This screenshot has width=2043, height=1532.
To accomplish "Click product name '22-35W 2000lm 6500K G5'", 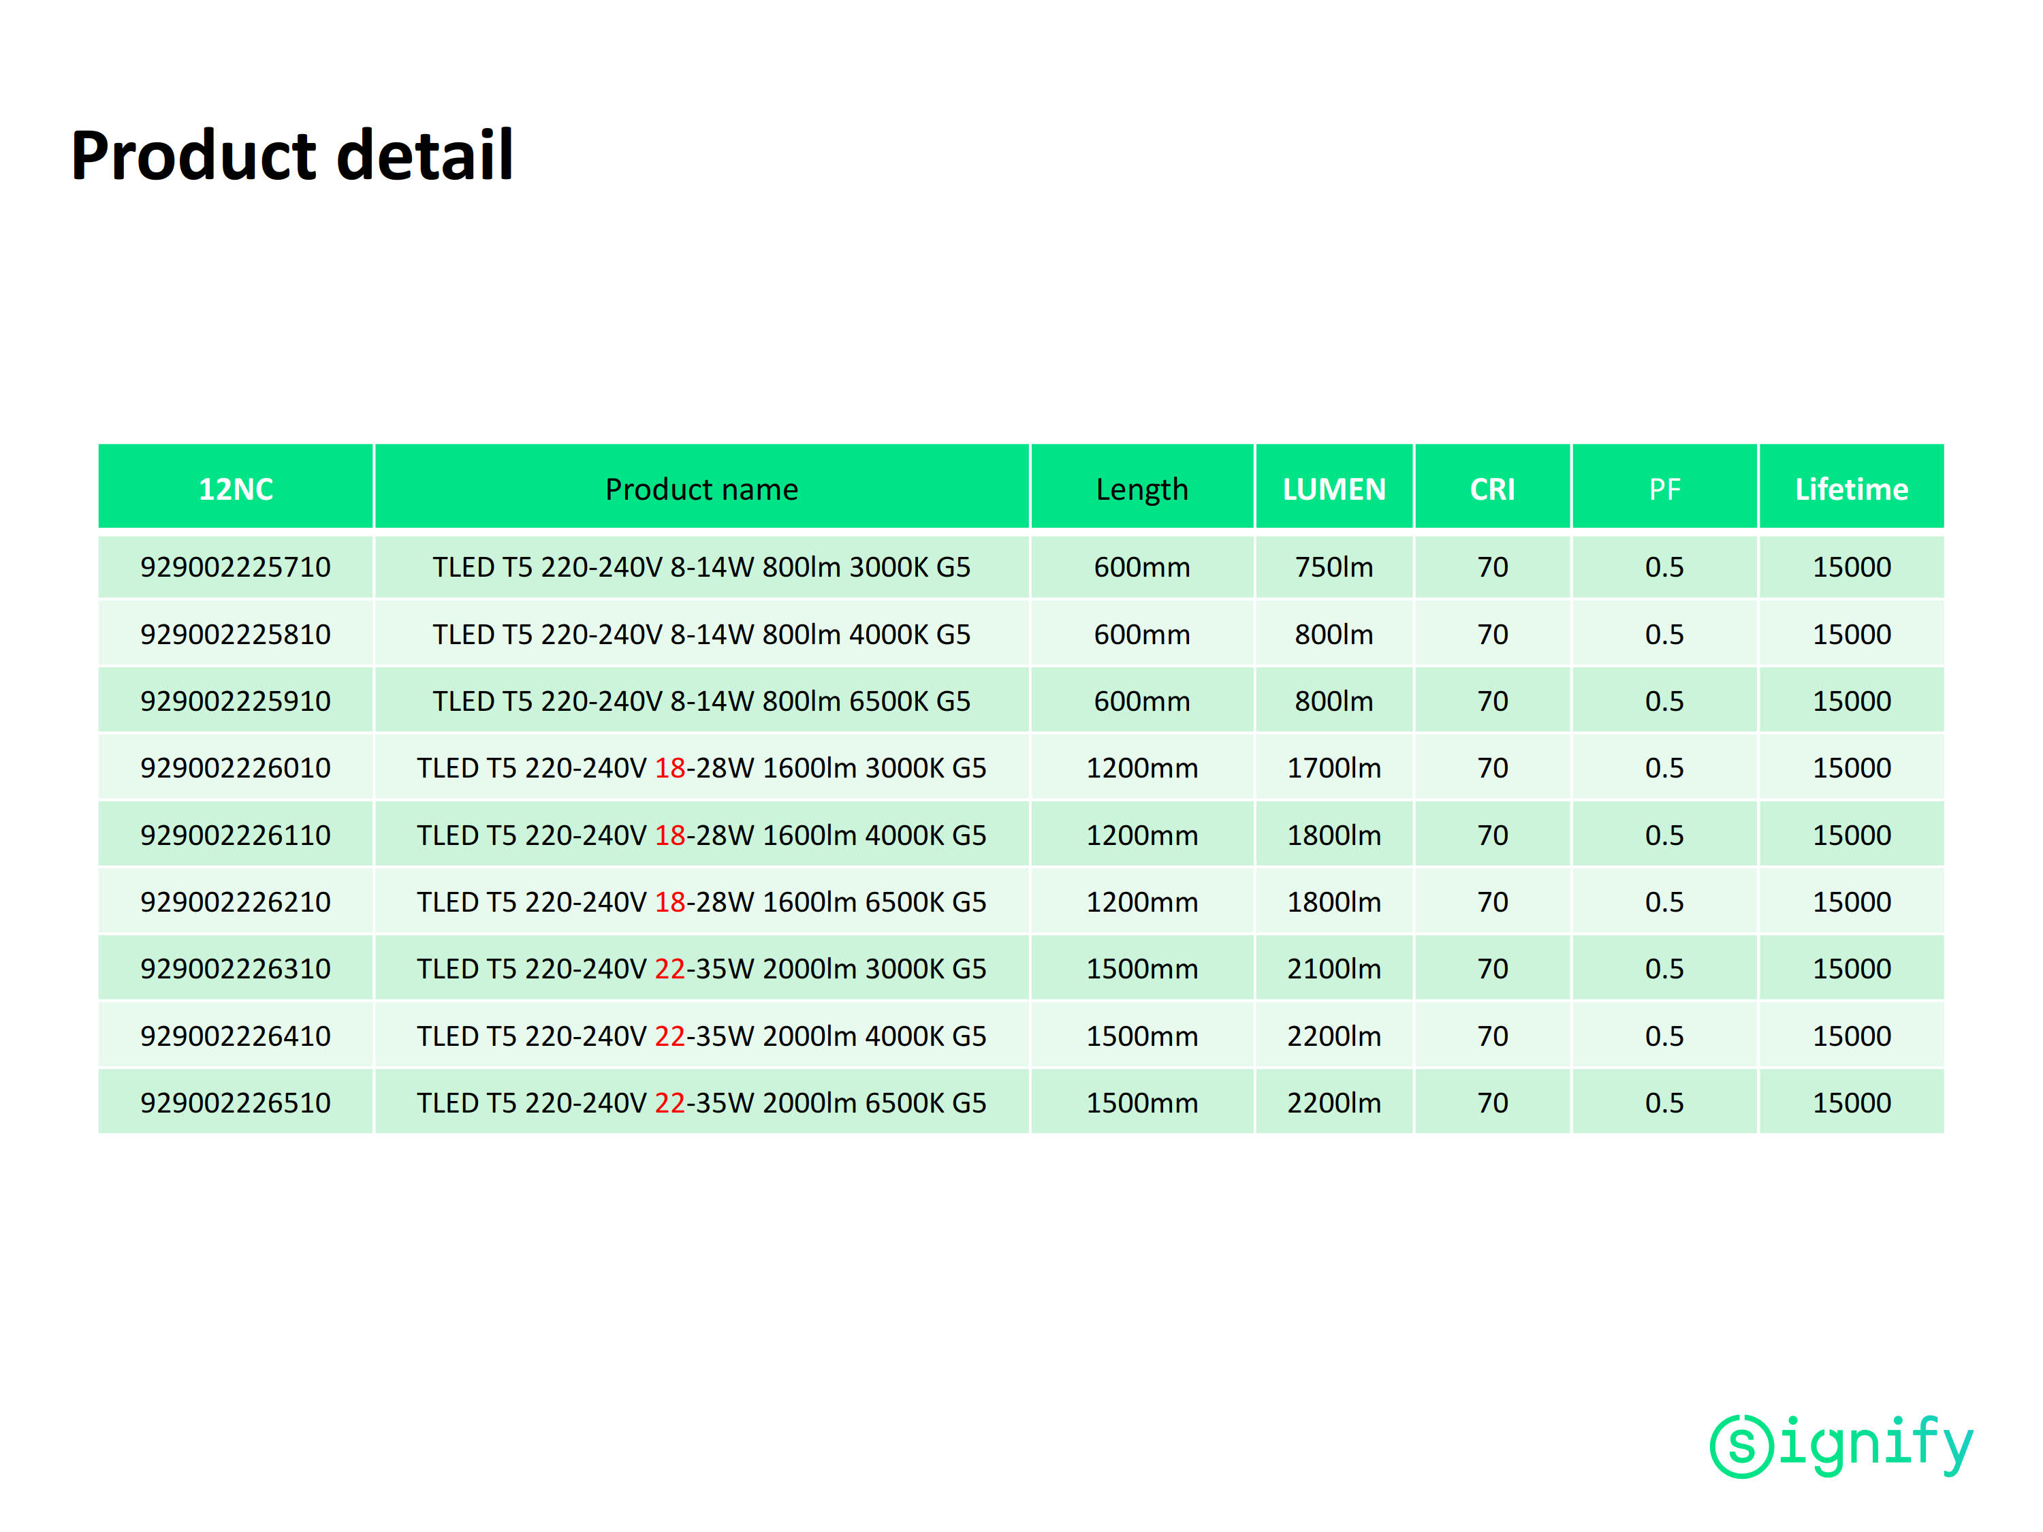I will tap(702, 1102).
